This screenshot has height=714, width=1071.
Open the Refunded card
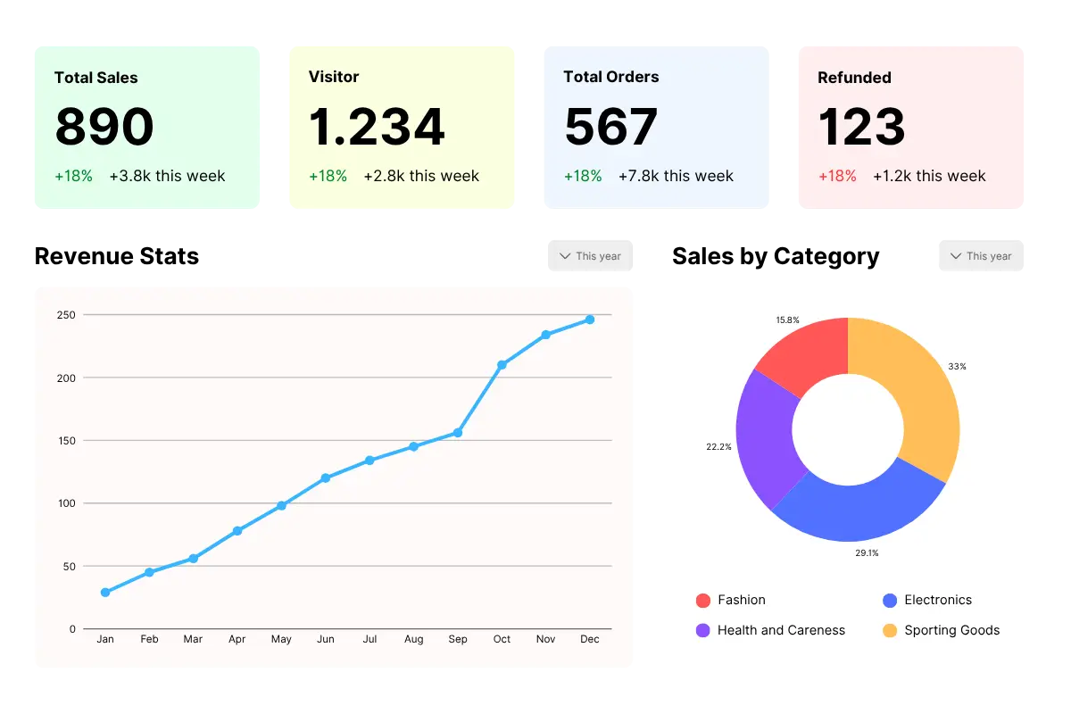[909, 127]
